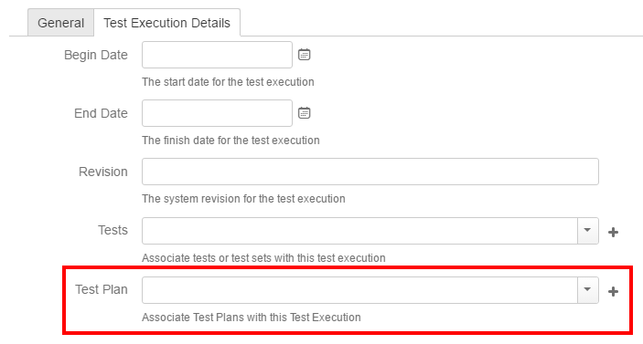The height and width of the screenshot is (344, 643).
Task: Click the Revision field label
Action: coord(103,172)
